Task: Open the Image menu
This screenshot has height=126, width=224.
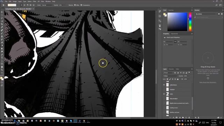Action: tap(15, 1)
